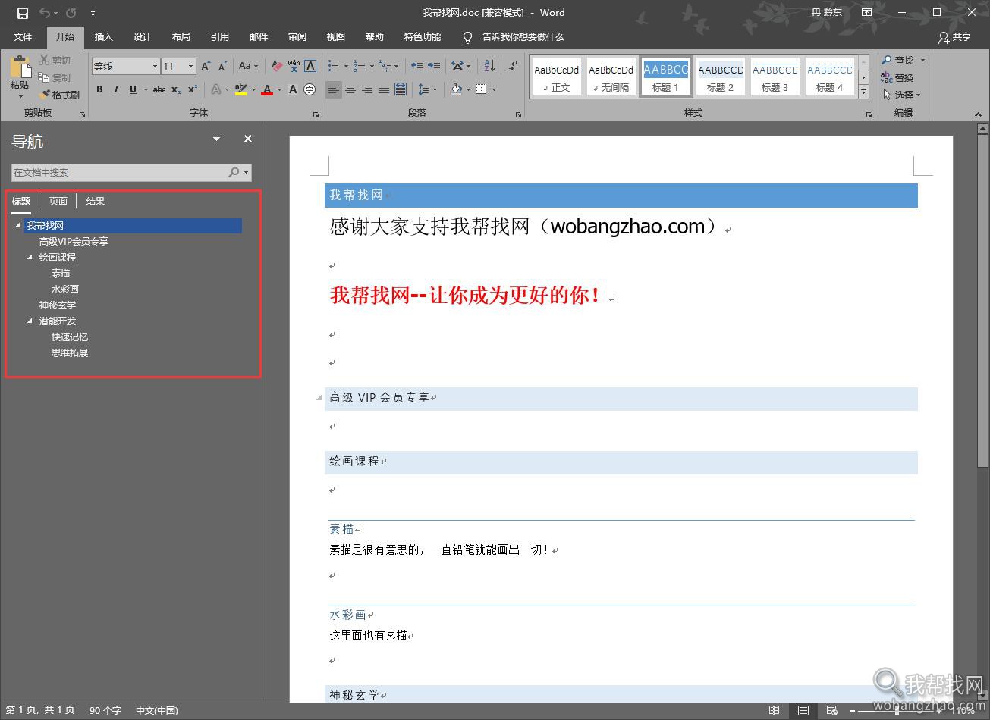Toggle underline formatting
This screenshot has height=720, width=990.
133,89
